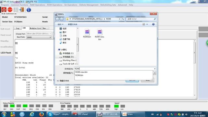
Task: Select Tools @ Soft drive in tree
Action: pos(68,64)
